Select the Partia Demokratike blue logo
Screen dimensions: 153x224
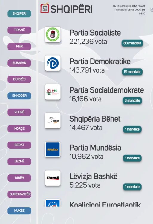pyautogui.click(x=53, y=63)
